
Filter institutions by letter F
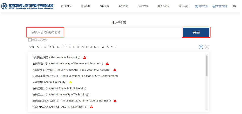tap(54, 47)
